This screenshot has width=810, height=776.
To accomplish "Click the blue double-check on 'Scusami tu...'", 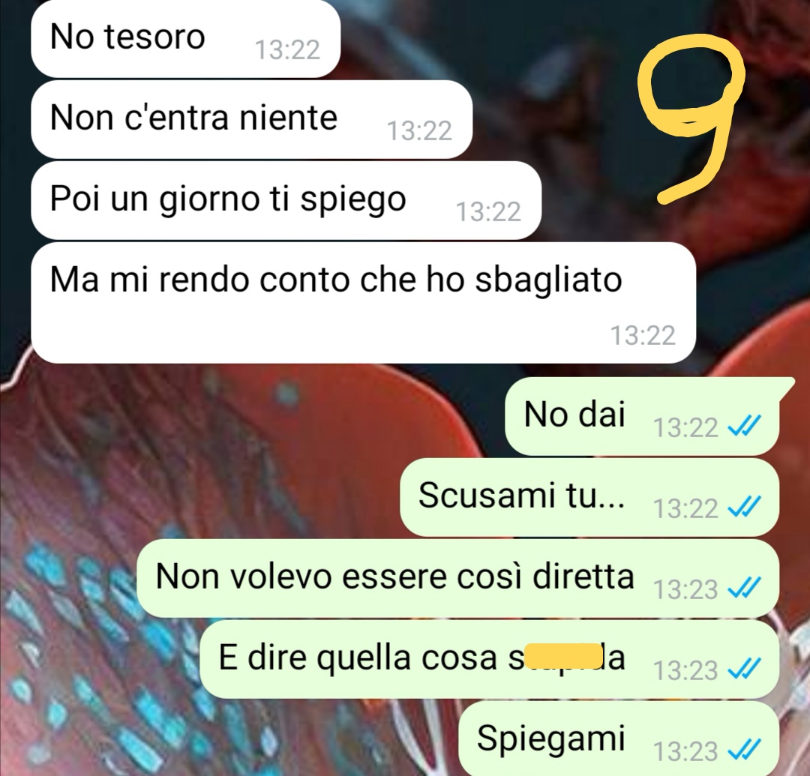I will [x=744, y=508].
